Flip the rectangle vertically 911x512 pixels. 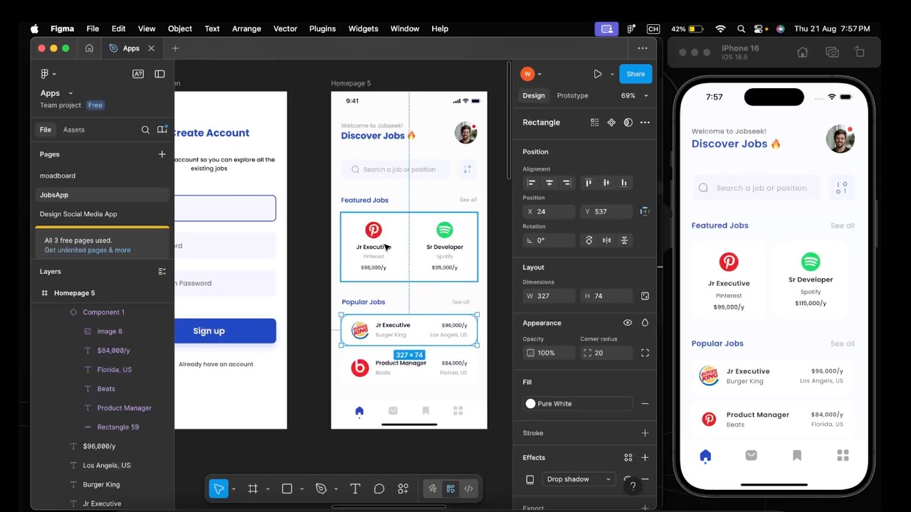(624, 240)
